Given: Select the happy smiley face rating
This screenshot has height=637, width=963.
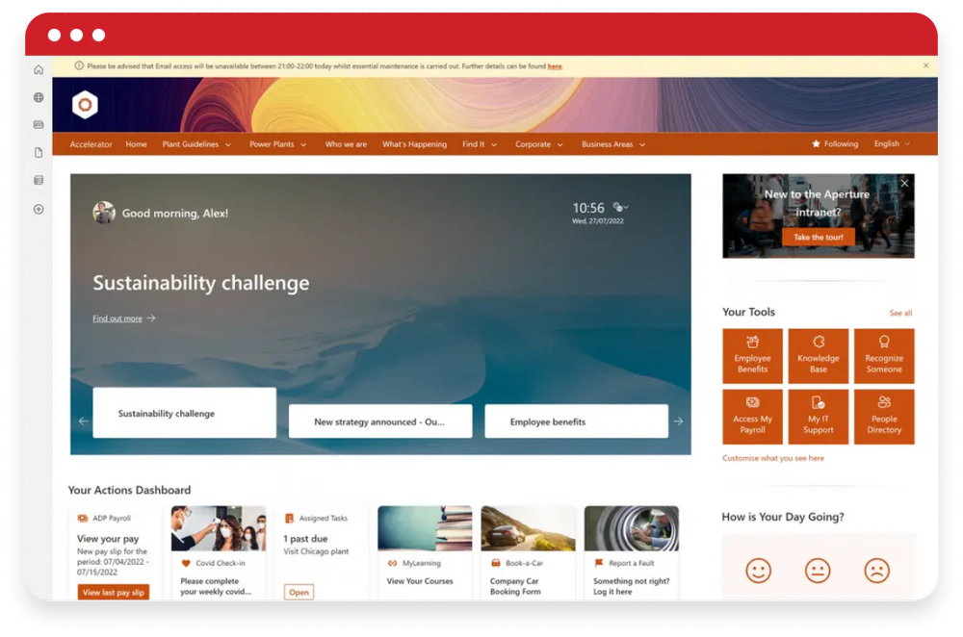Looking at the screenshot, I should point(759,571).
